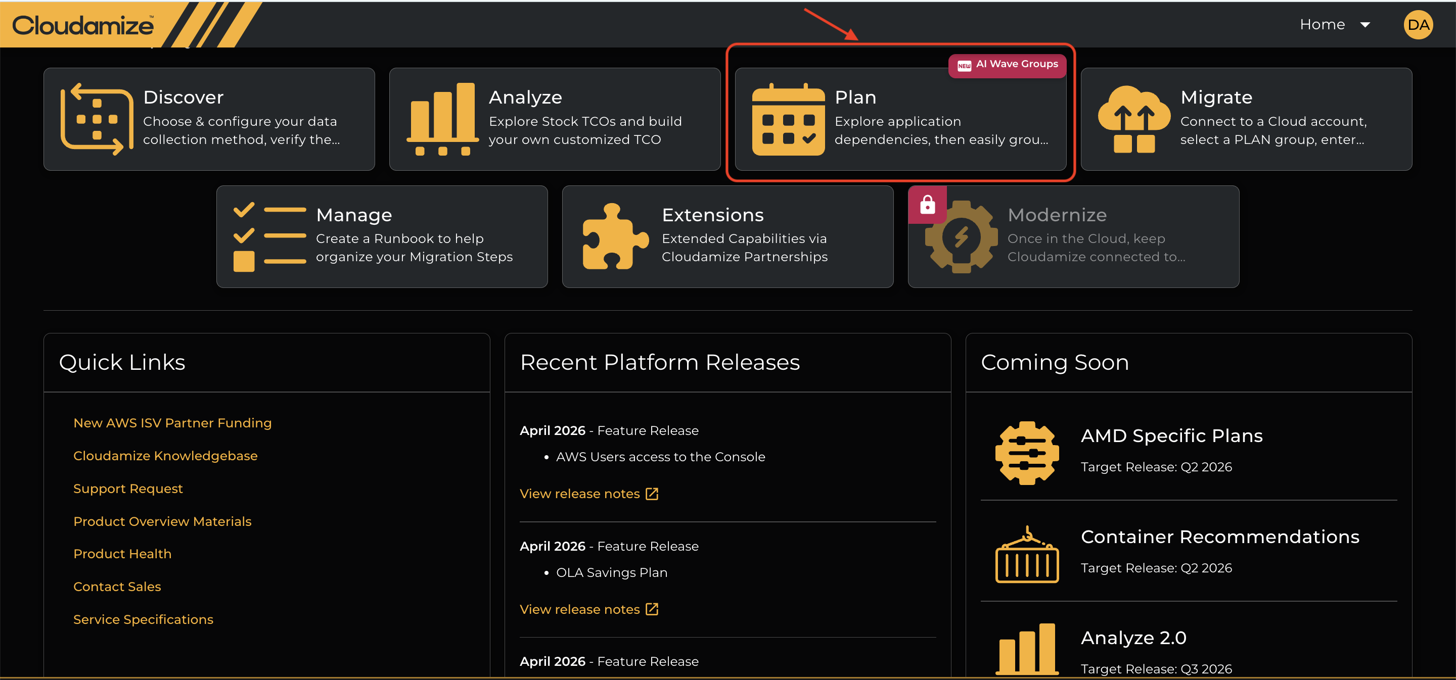Click the Modernize card description text
1456x680 pixels.
(x=1097, y=248)
